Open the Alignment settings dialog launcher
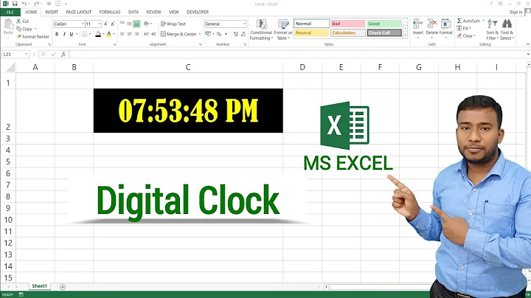This screenshot has width=531, height=298. 200,44
